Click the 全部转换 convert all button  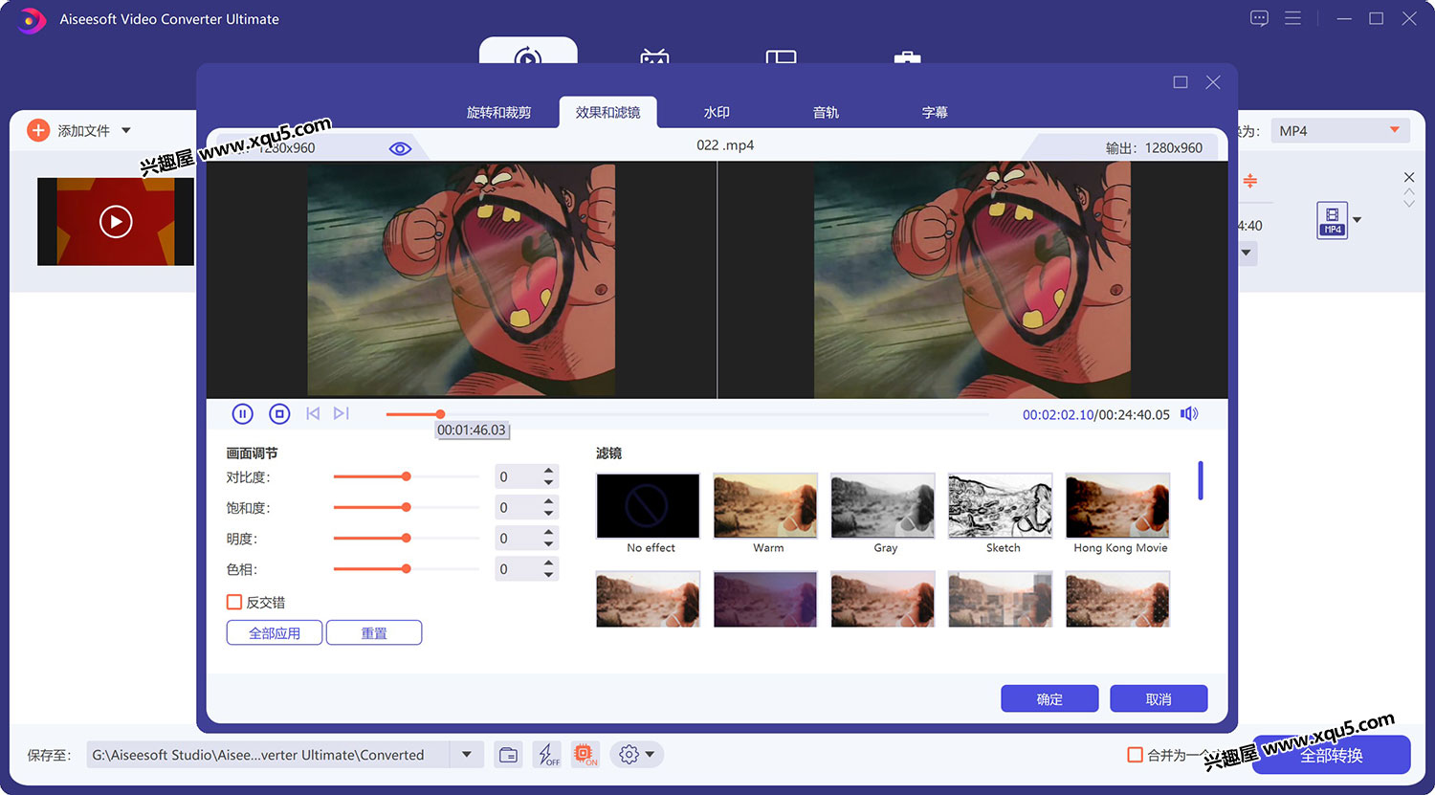pyautogui.click(x=1331, y=755)
